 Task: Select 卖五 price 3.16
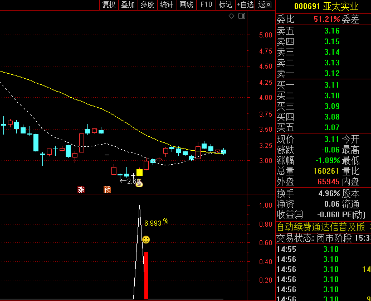click(332, 31)
